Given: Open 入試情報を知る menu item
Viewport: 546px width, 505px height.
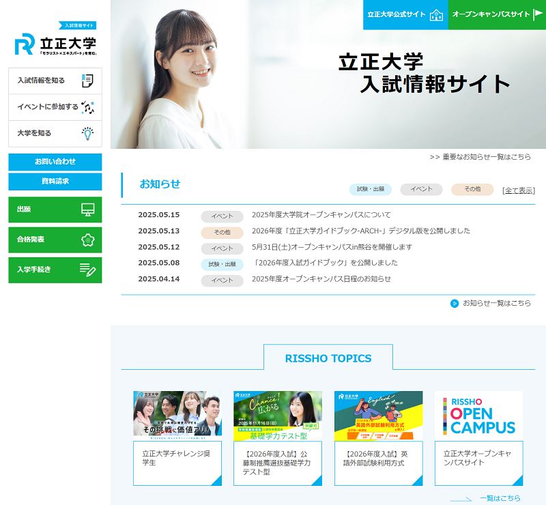Looking at the screenshot, I should click(x=55, y=81).
